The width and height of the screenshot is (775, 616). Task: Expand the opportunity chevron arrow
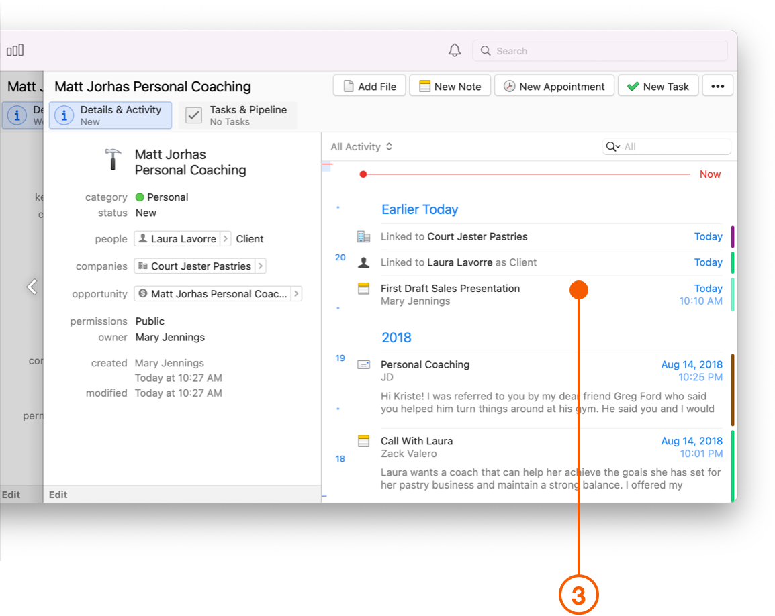pyautogui.click(x=296, y=294)
